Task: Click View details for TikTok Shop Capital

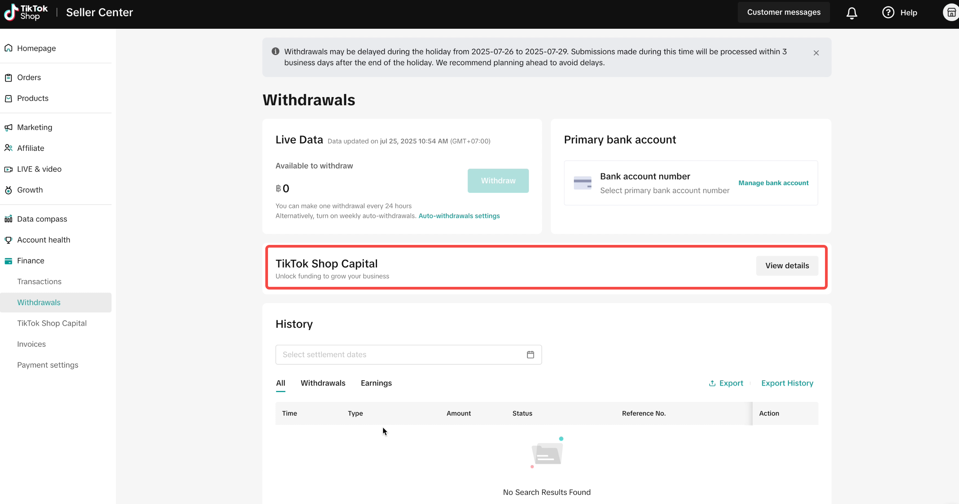Action: 787,266
